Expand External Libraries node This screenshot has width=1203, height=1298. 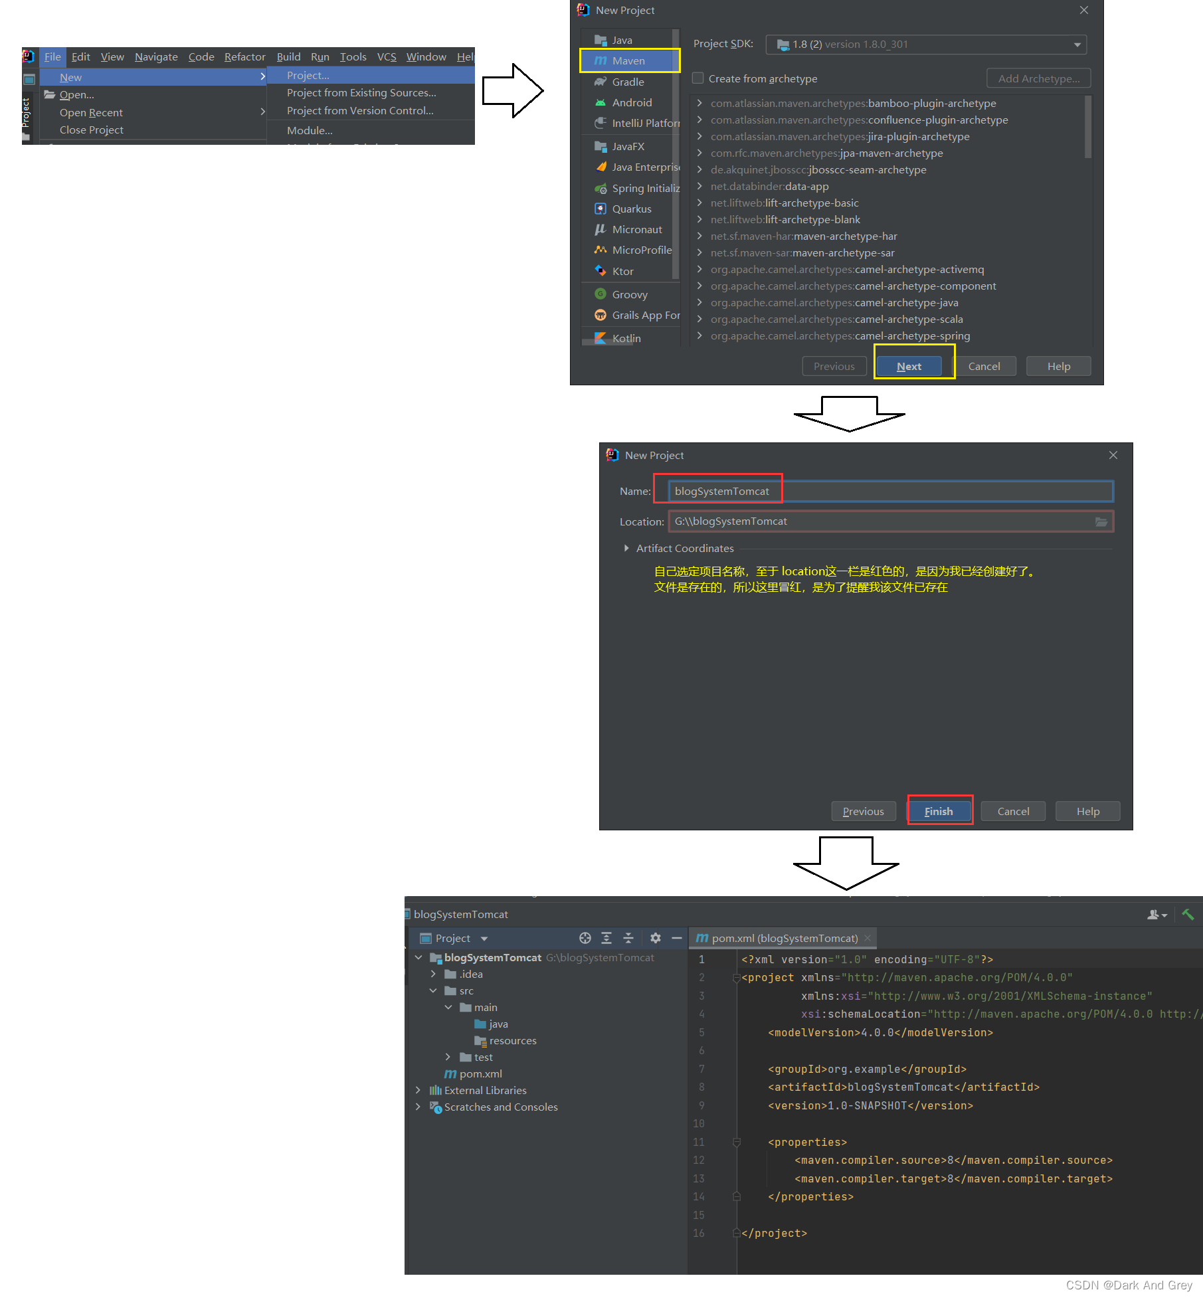click(x=418, y=1090)
